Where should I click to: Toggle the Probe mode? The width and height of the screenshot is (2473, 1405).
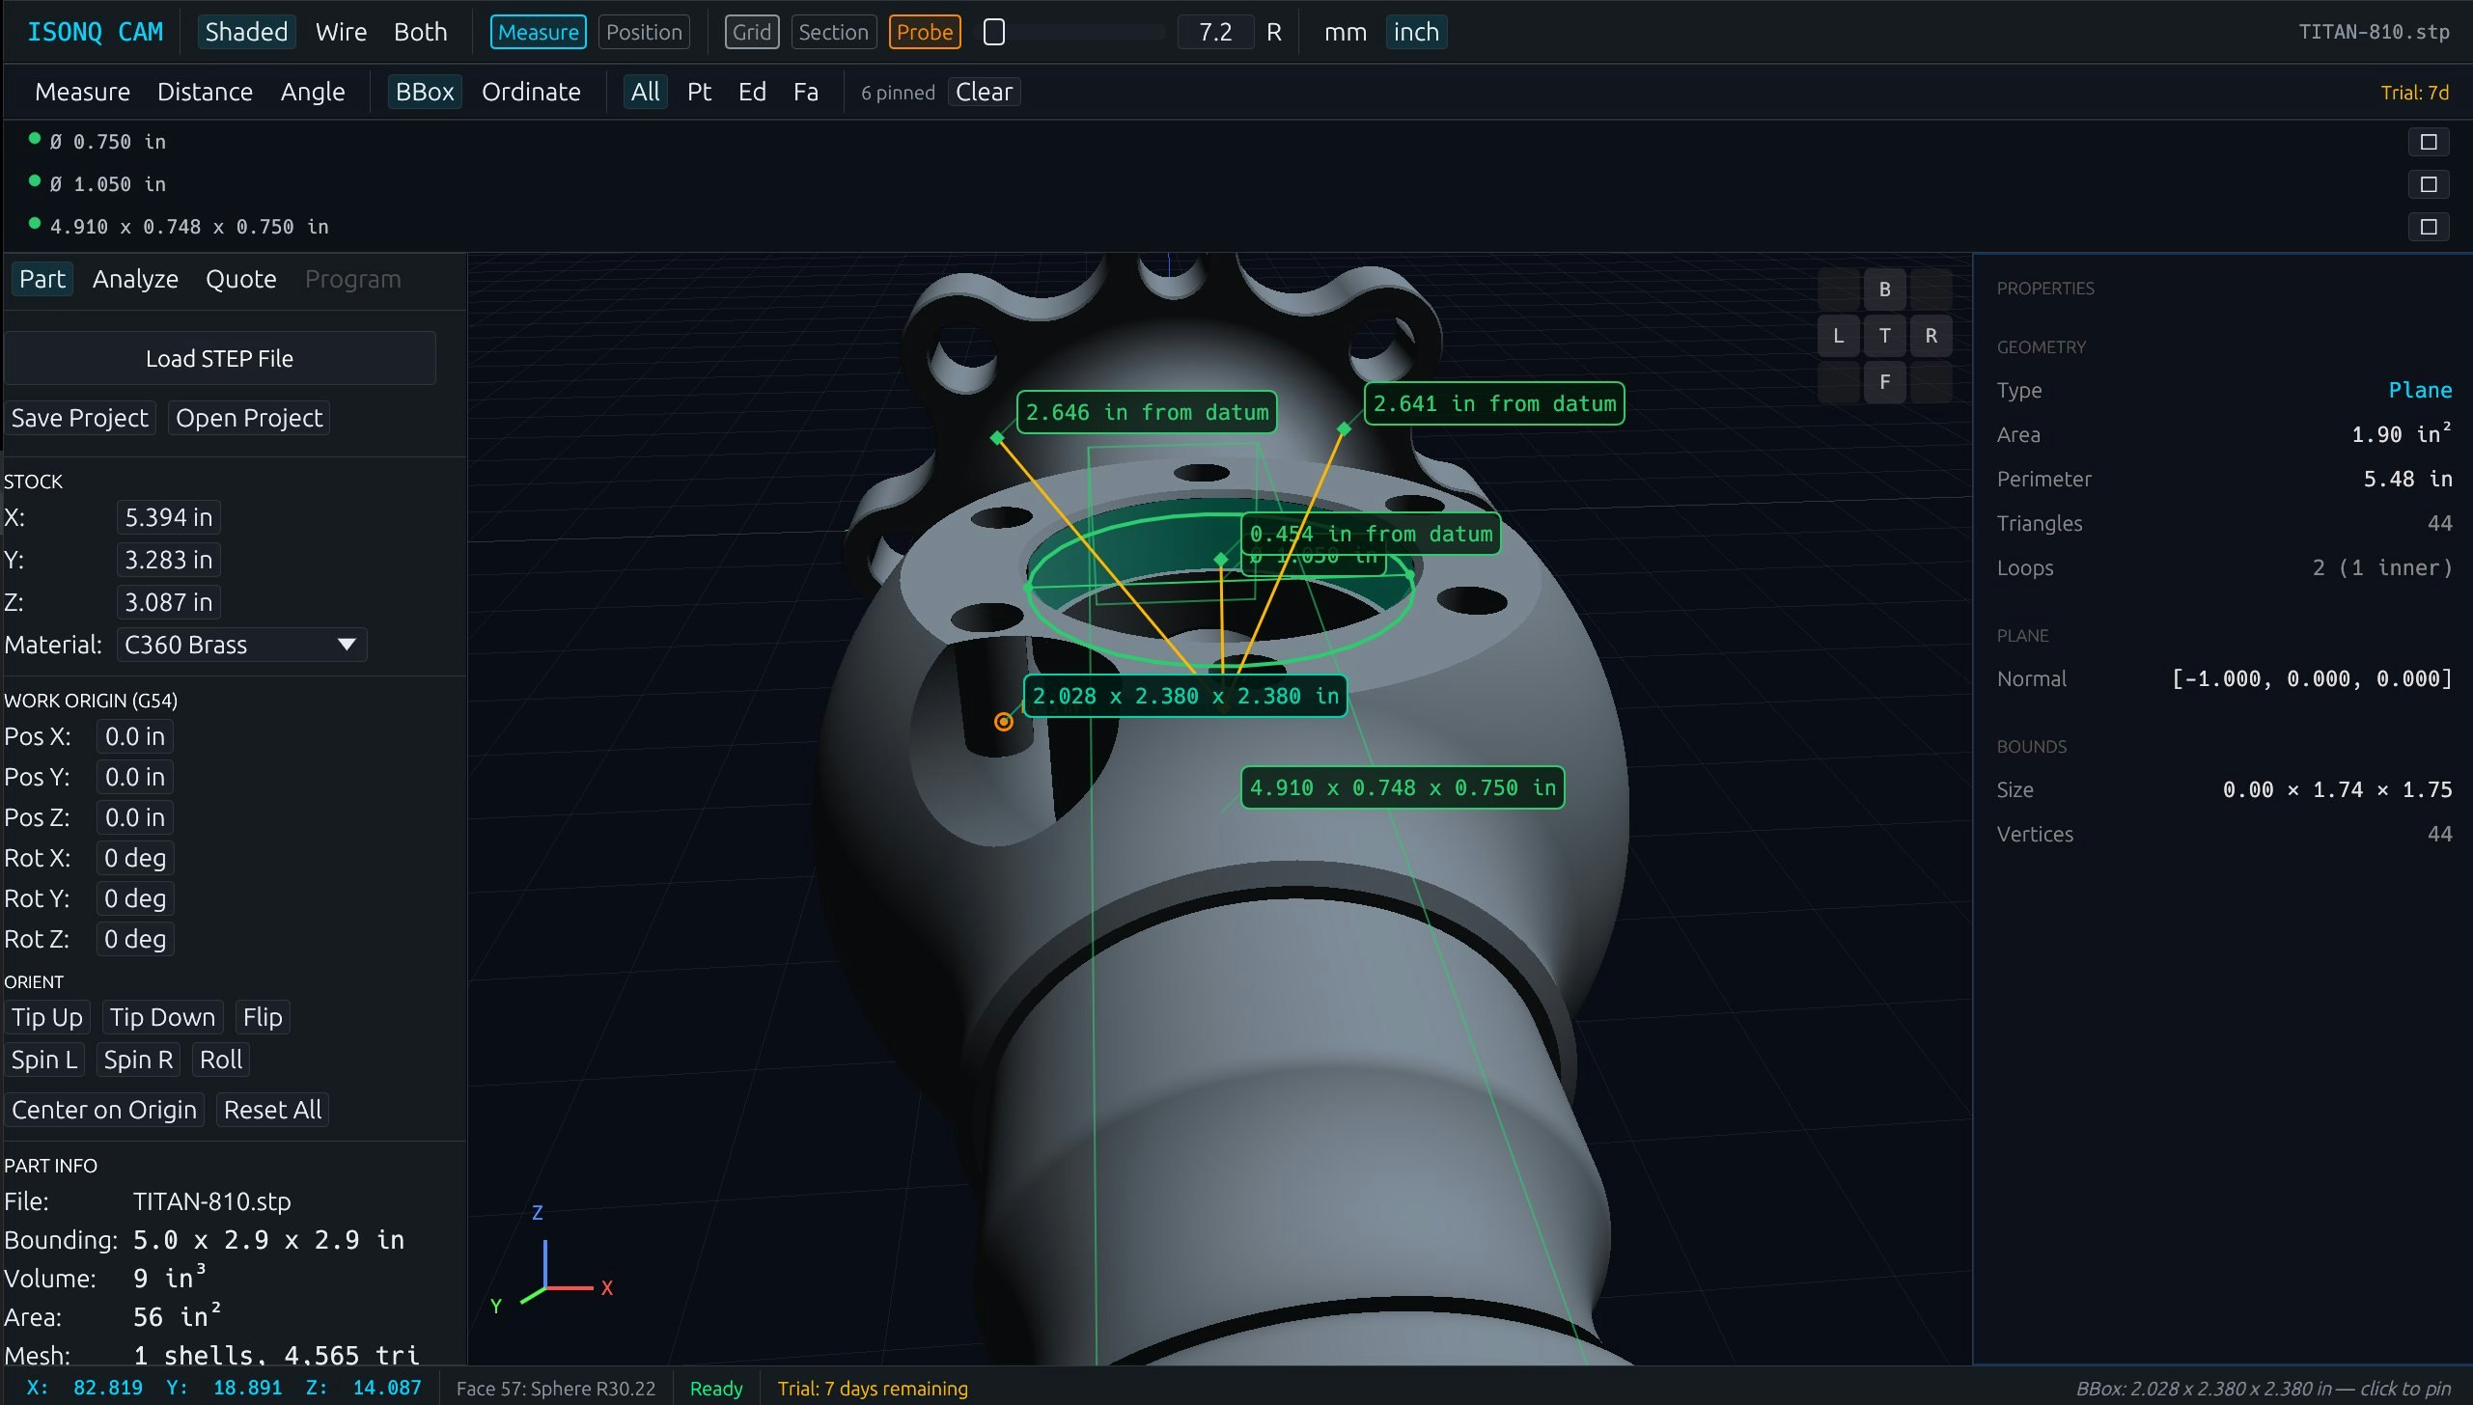point(924,32)
